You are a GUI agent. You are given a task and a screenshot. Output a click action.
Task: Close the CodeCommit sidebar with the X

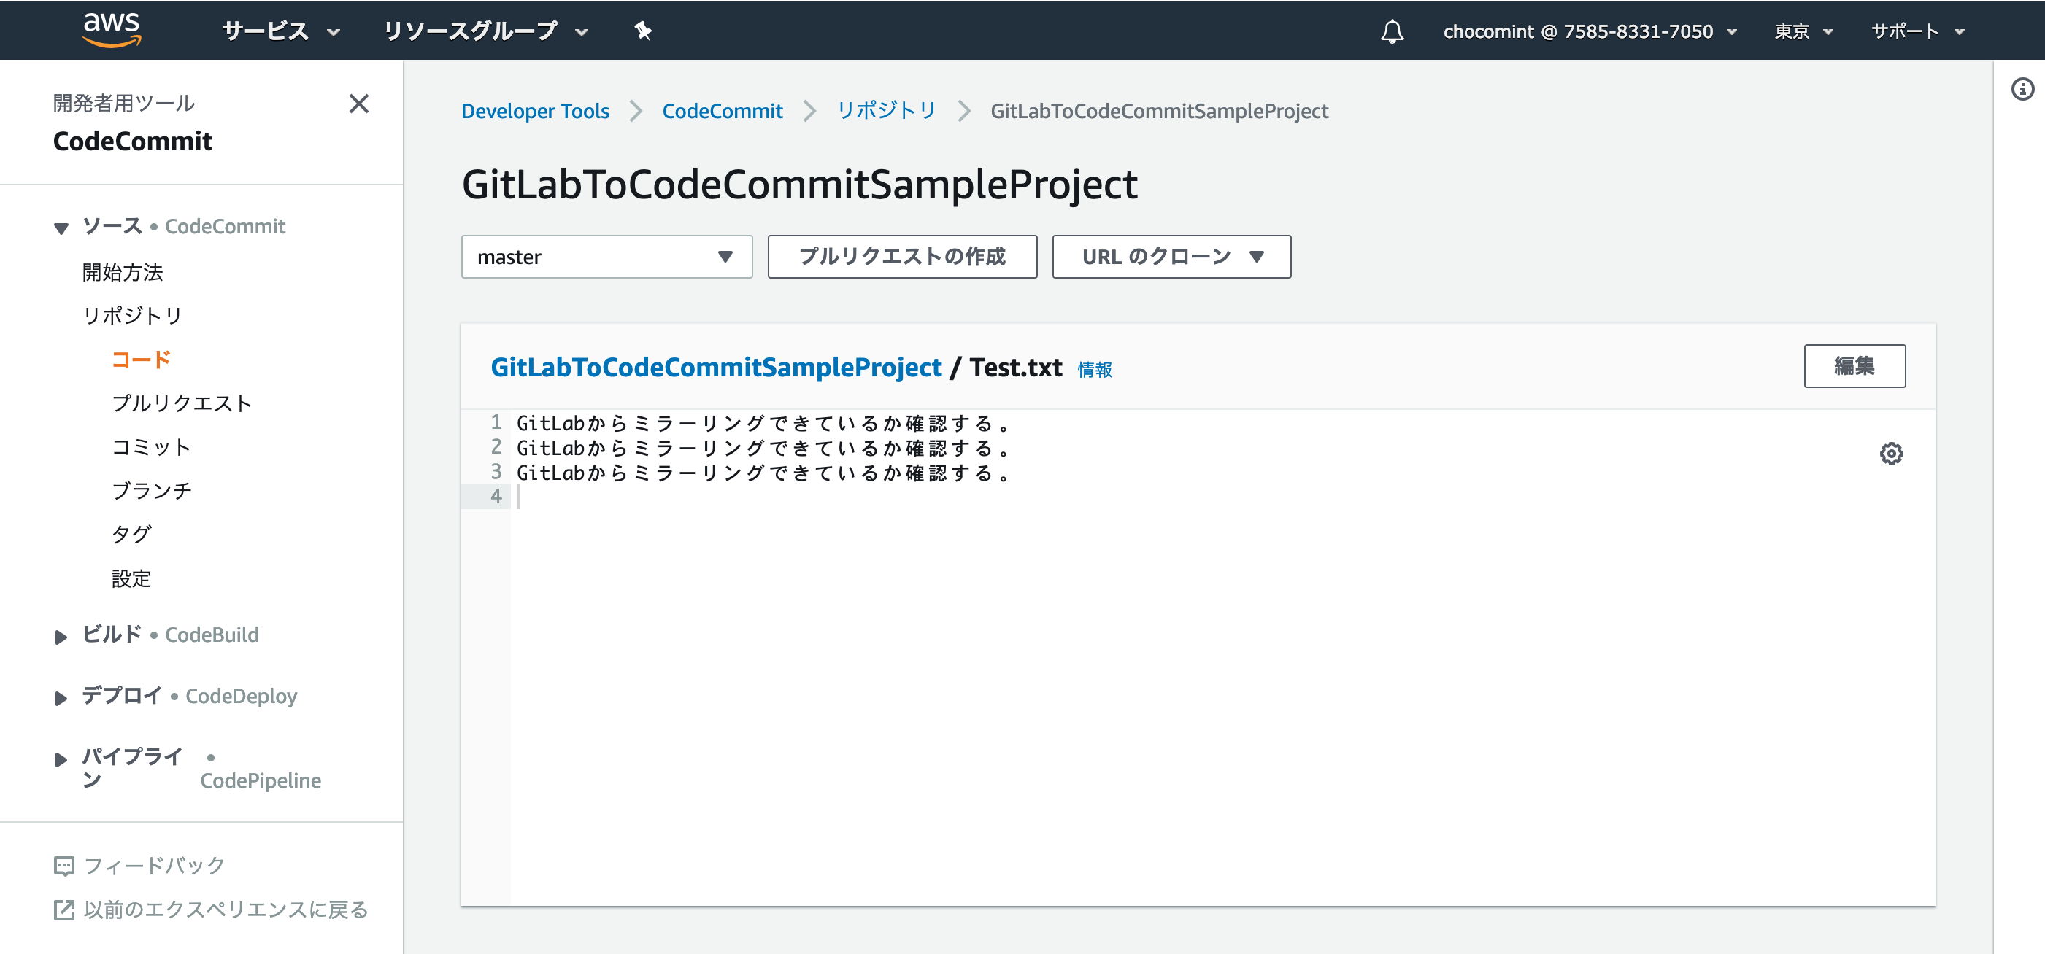[x=359, y=104]
